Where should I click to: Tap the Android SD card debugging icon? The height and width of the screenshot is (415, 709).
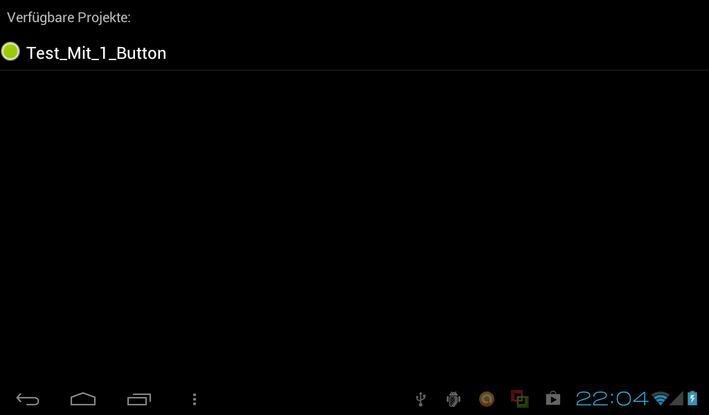pos(453,399)
